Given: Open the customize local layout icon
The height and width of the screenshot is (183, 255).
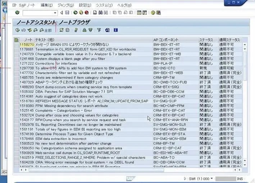Looking at the screenshot, I should click(x=159, y=13).
